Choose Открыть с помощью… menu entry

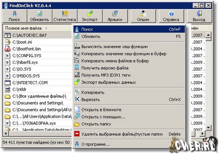pos(129,117)
